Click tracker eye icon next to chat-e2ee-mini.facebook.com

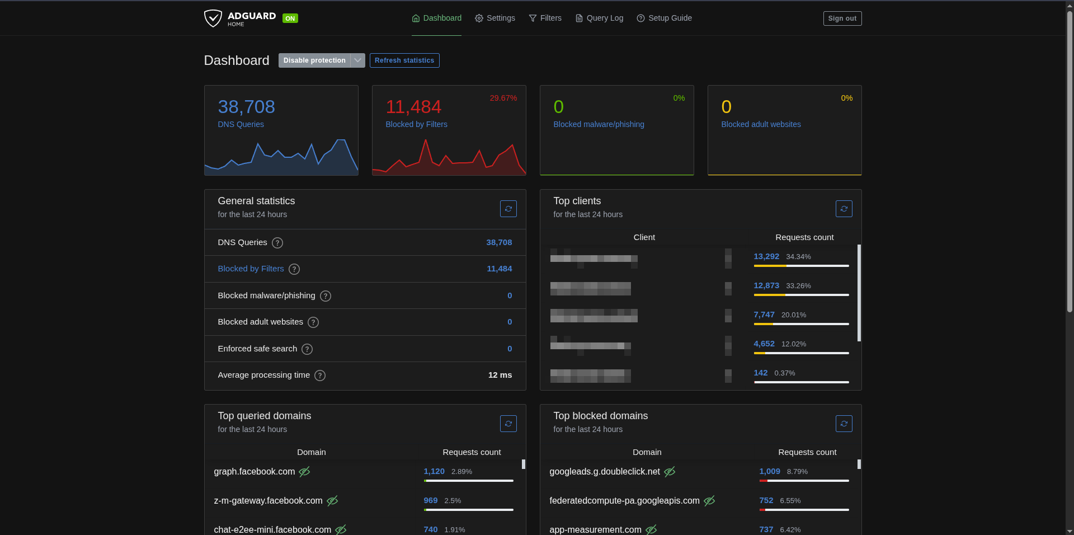coord(341,529)
